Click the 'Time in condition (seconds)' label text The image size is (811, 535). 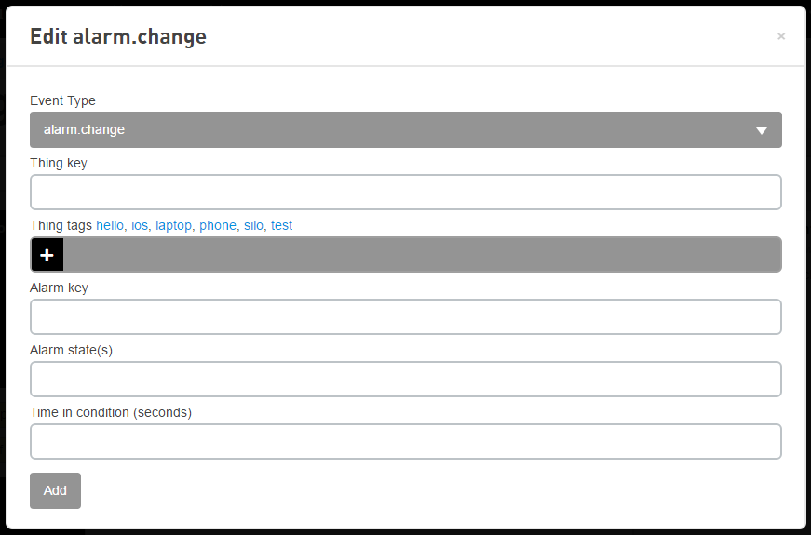[x=110, y=412]
